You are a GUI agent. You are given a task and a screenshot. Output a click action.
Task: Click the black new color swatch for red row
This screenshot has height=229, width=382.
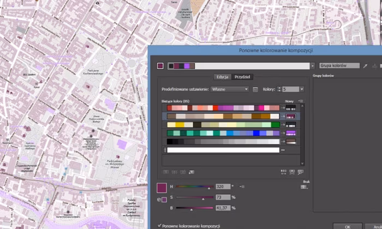coord(291,108)
